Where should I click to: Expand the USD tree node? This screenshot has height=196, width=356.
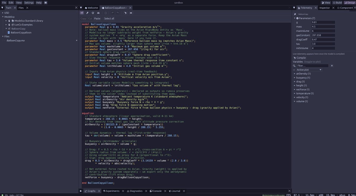(x=3, y=13)
